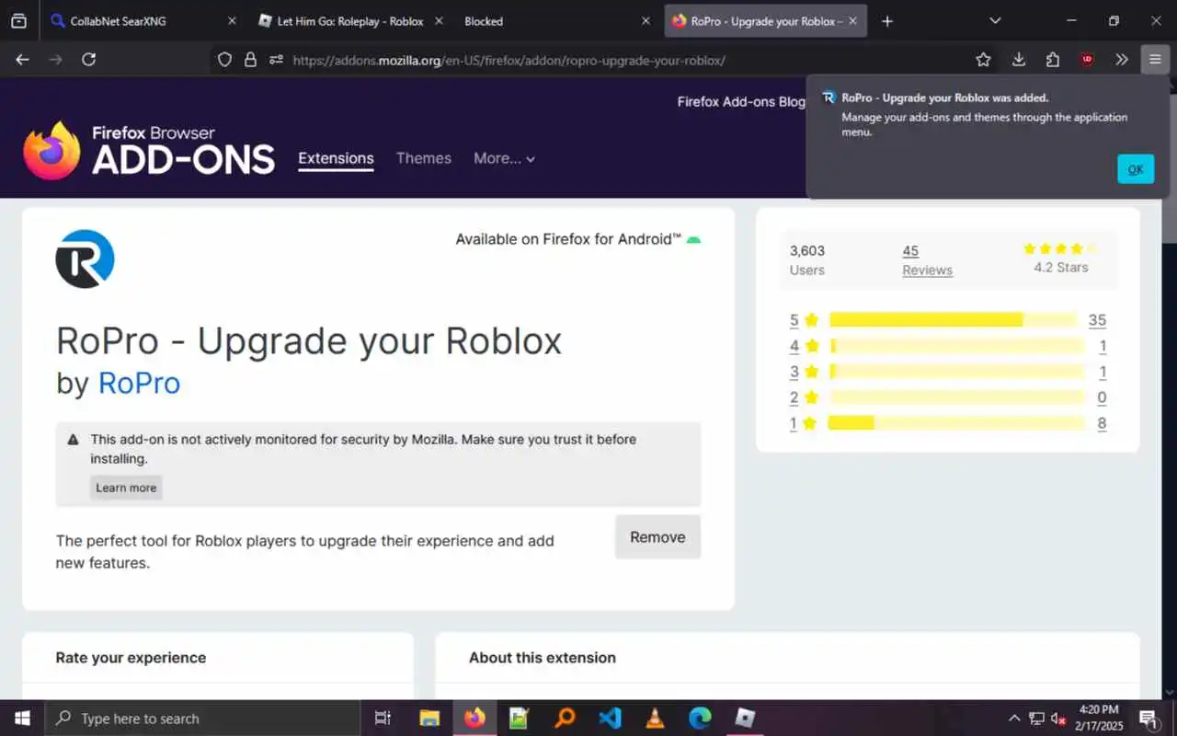
Task: Close the Blocked tab
Action: pos(646,20)
